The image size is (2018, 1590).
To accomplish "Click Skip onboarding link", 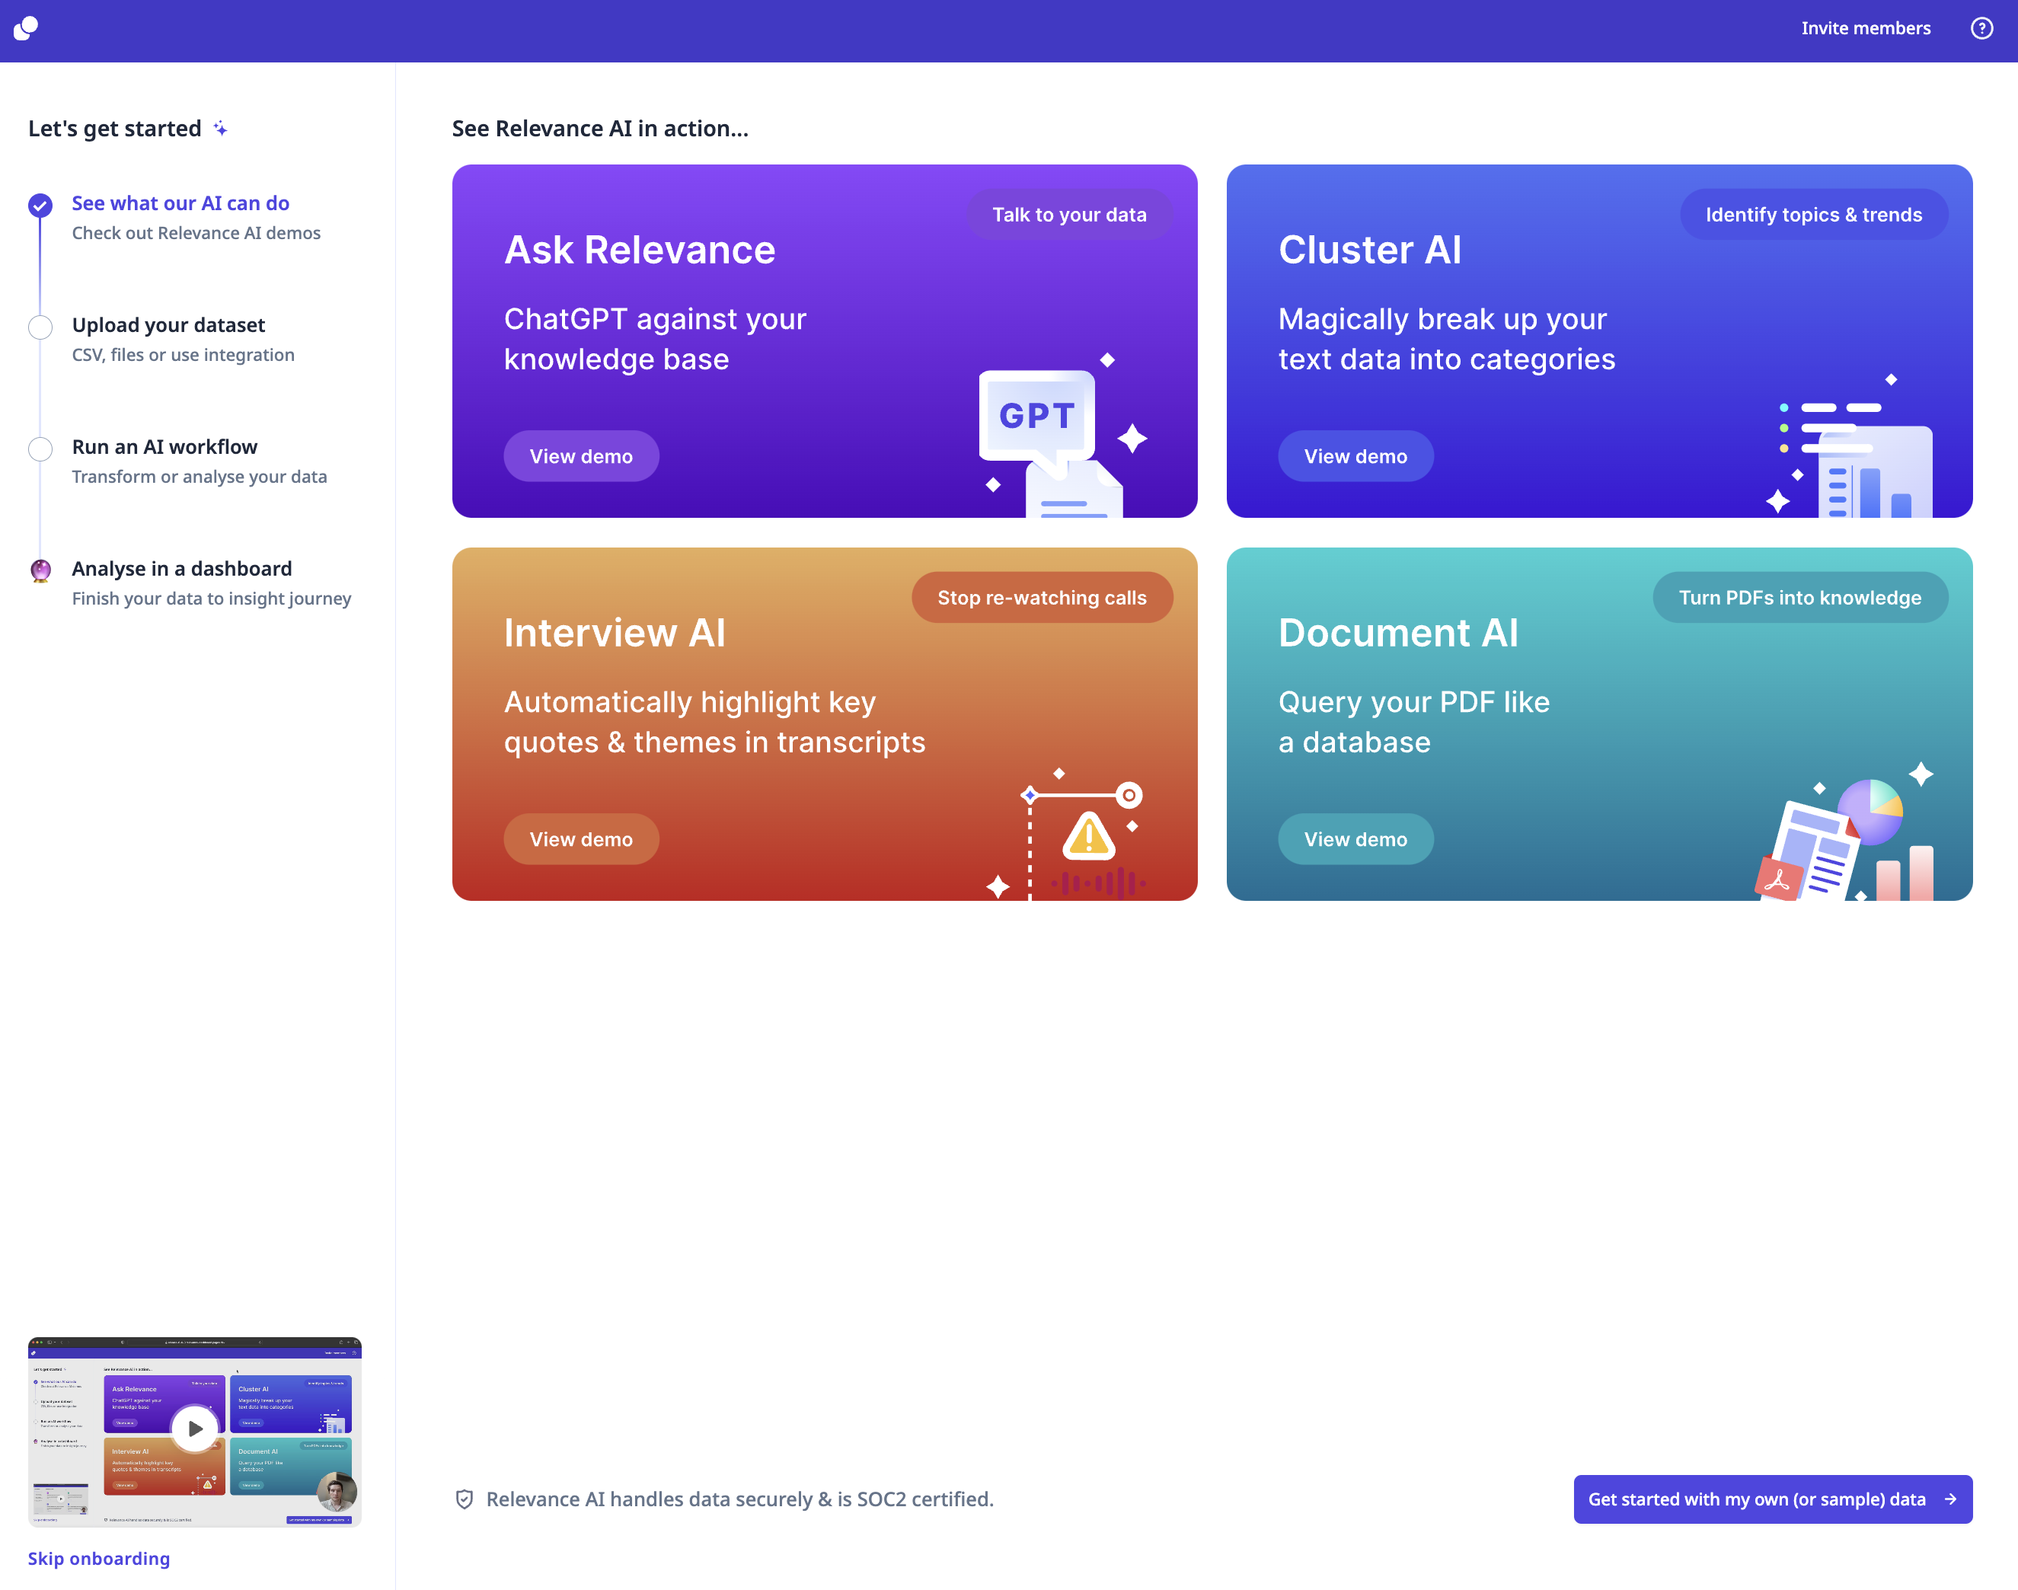I will pos(99,1558).
